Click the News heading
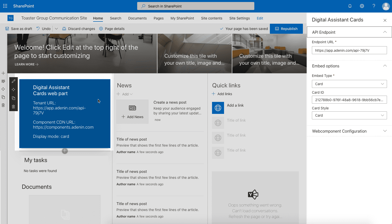 pyautogui.click(x=124, y=85)
